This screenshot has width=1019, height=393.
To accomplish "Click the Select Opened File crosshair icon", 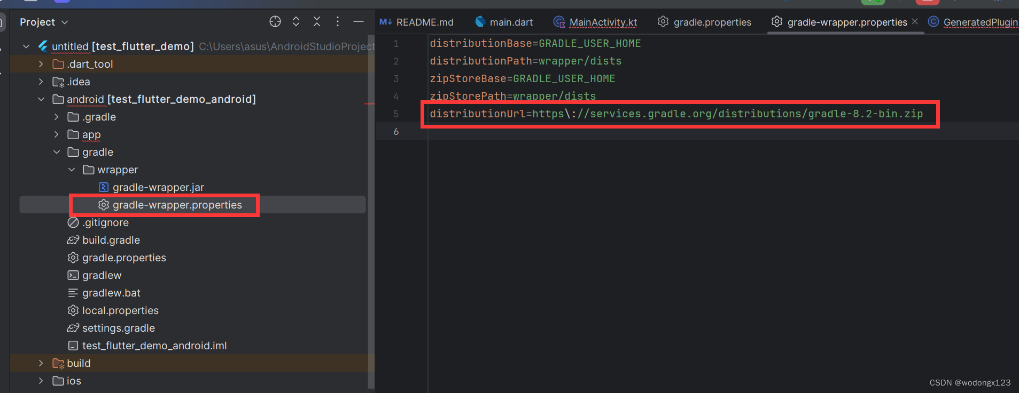I will pyautogui.click(x=275, y=21).
